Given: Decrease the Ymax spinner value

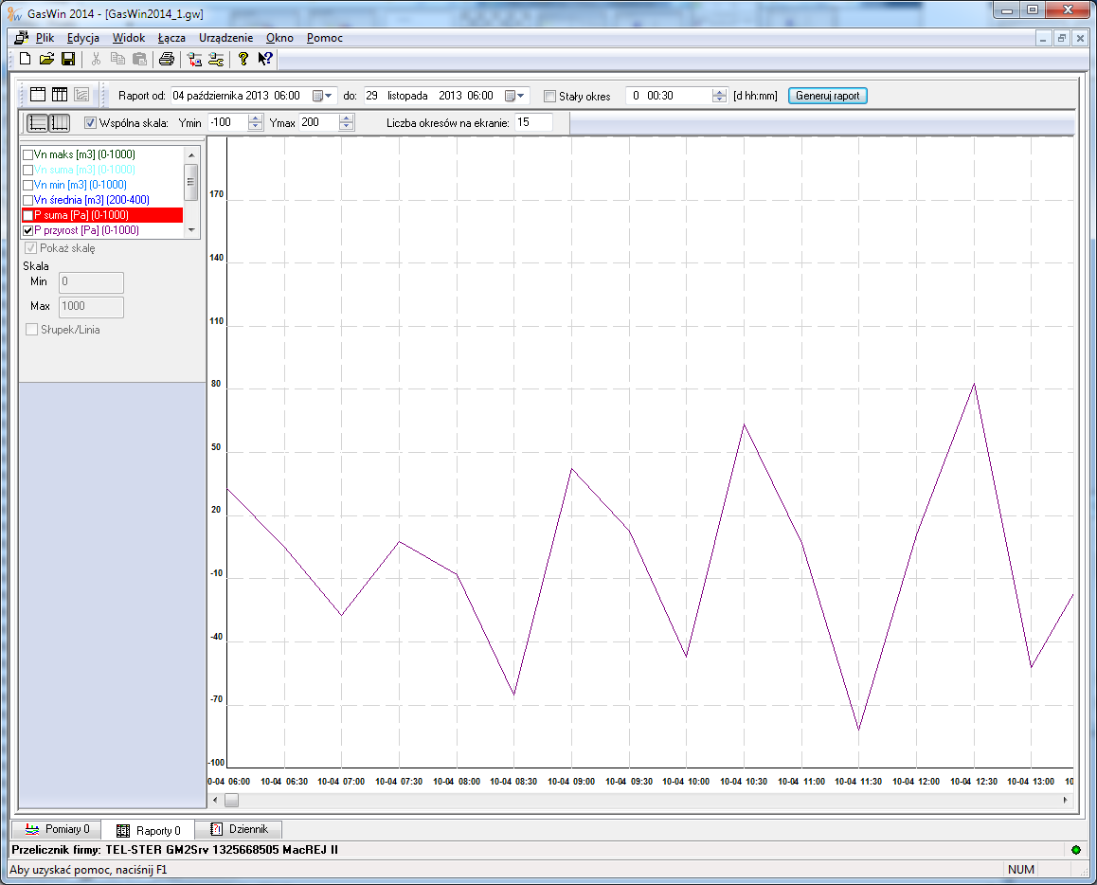Looking at the screenshot, I should pyautogui.click(x=347, y=127).
